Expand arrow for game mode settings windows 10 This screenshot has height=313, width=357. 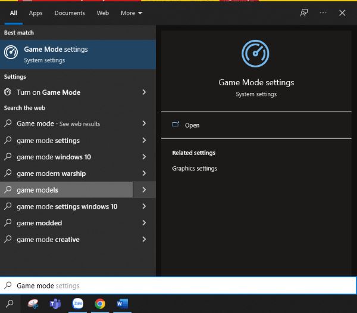pyautogui.click(x=144, y=206)
